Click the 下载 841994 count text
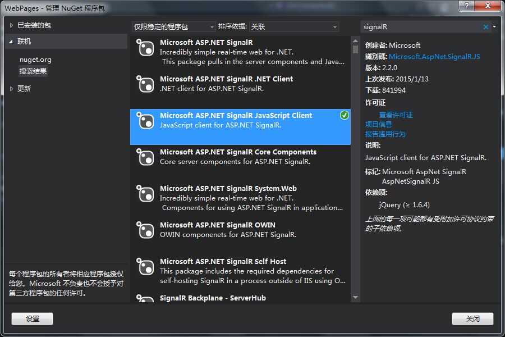Screen dimensions: 505x337 [385, 90]
